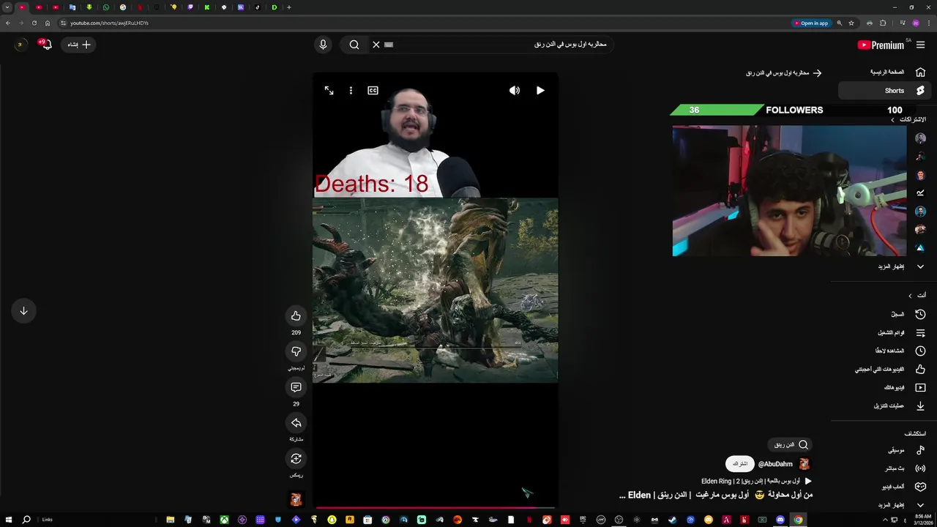Open the three-dot more options on the Short
Image resolution: width=937 pixels, height=527 pixels.
[x=351, y=91]
